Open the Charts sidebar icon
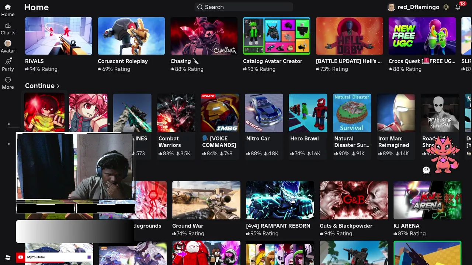Viewport: 472px width, 265px height. [x=8, y=25]
